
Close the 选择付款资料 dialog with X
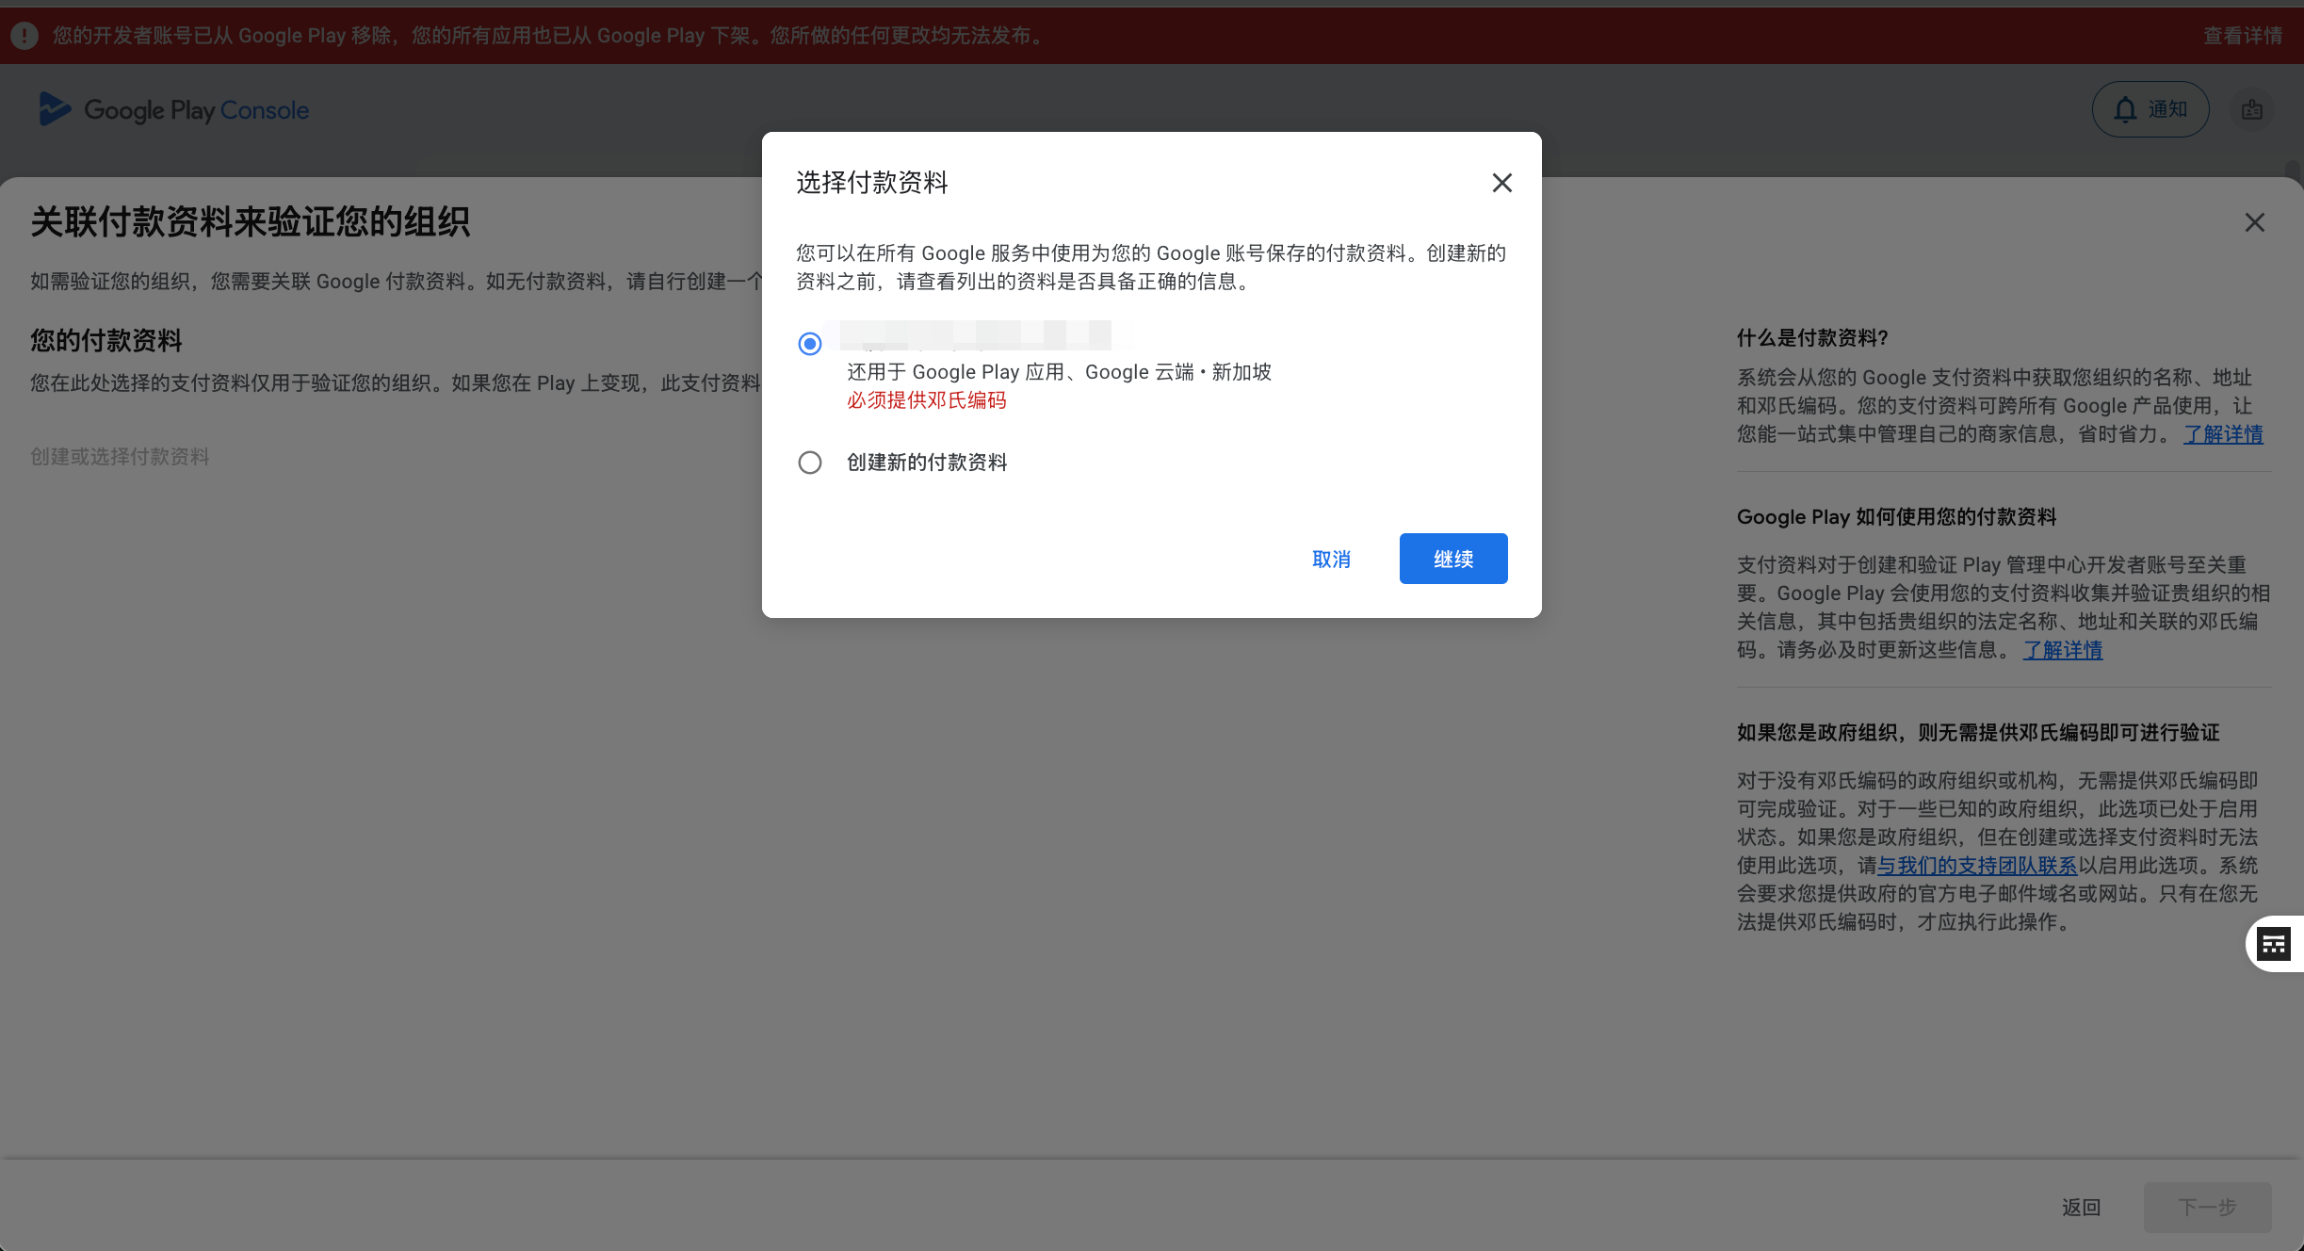(x=1501, y=183)
